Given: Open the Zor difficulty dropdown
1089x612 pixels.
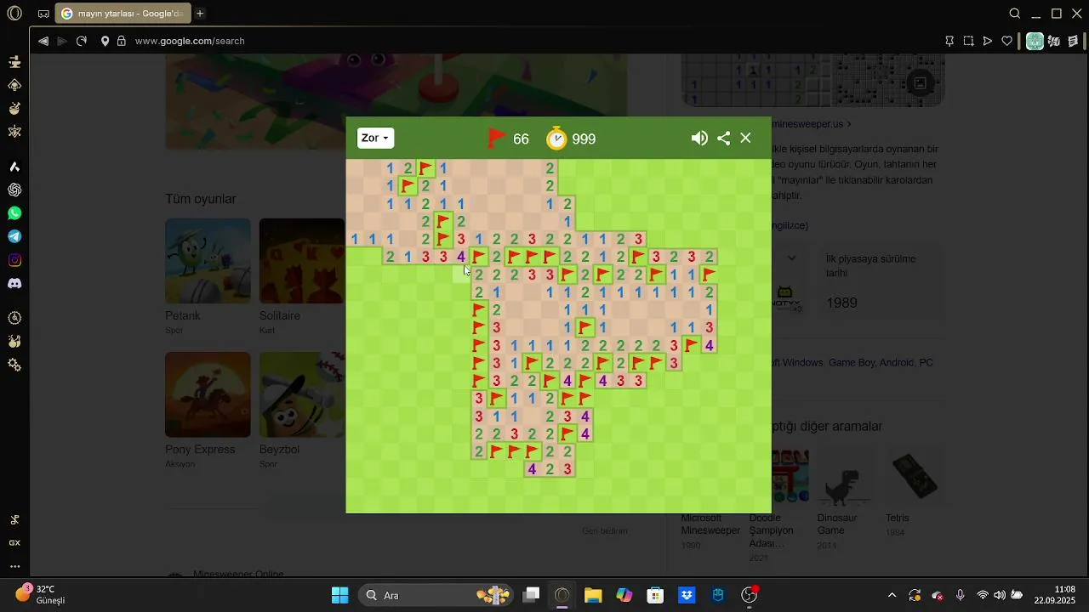Looking at the screenshot, I should coord(375,138).
